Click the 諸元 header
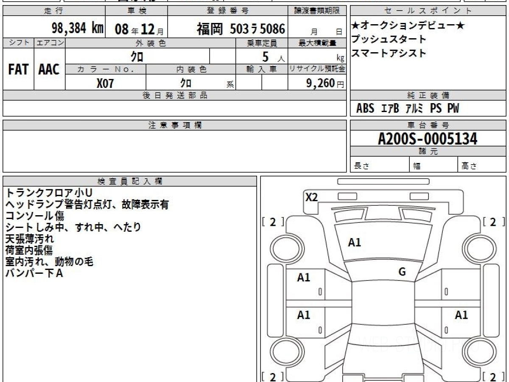This screenshot has height=382, width=509. pos(428,152)
